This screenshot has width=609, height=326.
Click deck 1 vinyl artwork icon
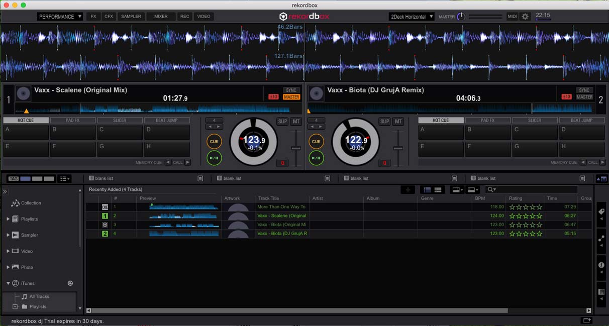(x=23, y=93)
